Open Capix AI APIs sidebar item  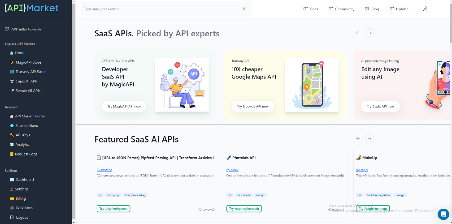pos(24,81)
